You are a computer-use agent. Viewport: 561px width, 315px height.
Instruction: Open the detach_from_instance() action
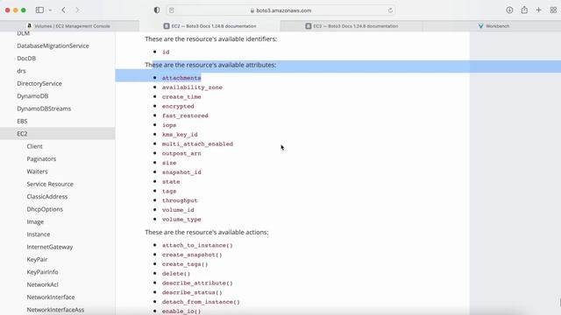[x=201, y=302]
